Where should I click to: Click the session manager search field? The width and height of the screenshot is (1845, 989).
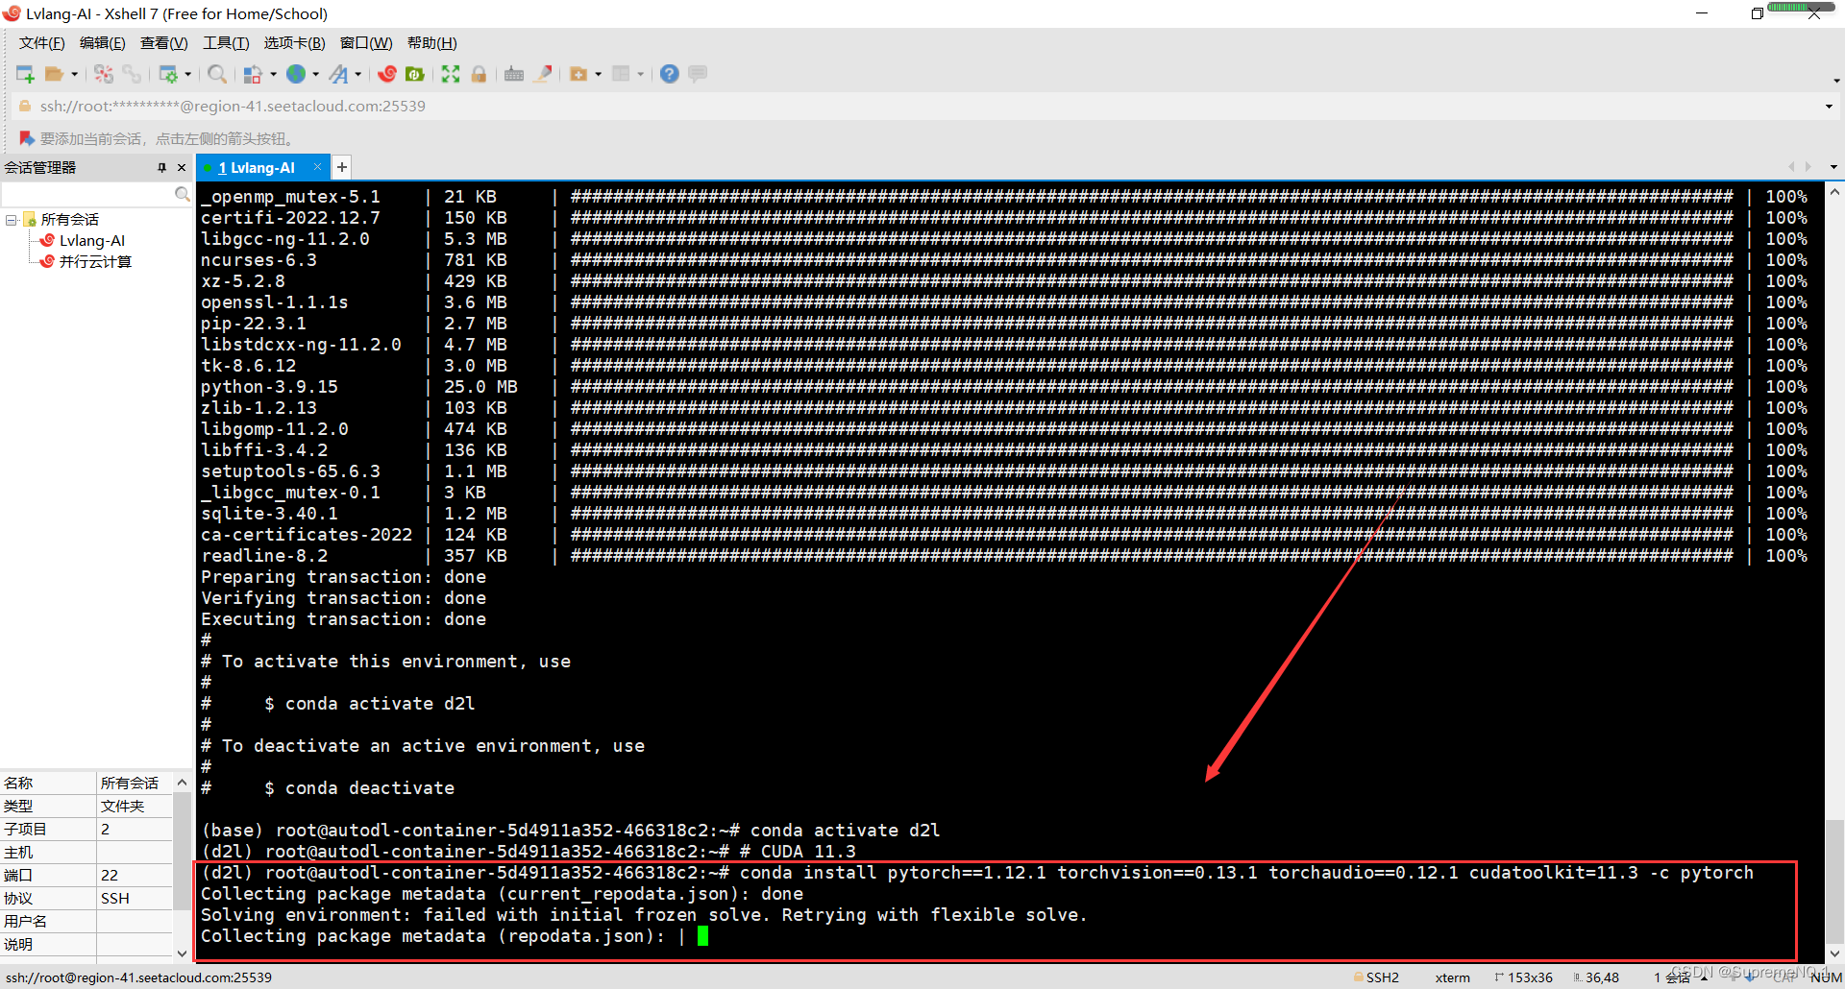pyautogui.click(x=87, y=194)
